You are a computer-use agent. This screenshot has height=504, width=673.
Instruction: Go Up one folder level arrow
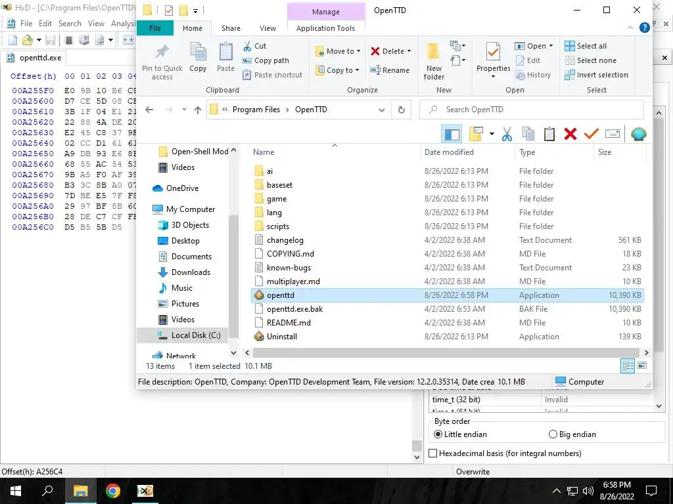(x=197, y=110)
